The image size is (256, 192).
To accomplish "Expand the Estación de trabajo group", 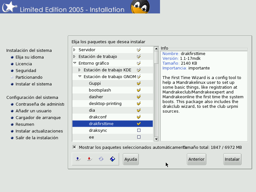I will (x=75, y=56).
